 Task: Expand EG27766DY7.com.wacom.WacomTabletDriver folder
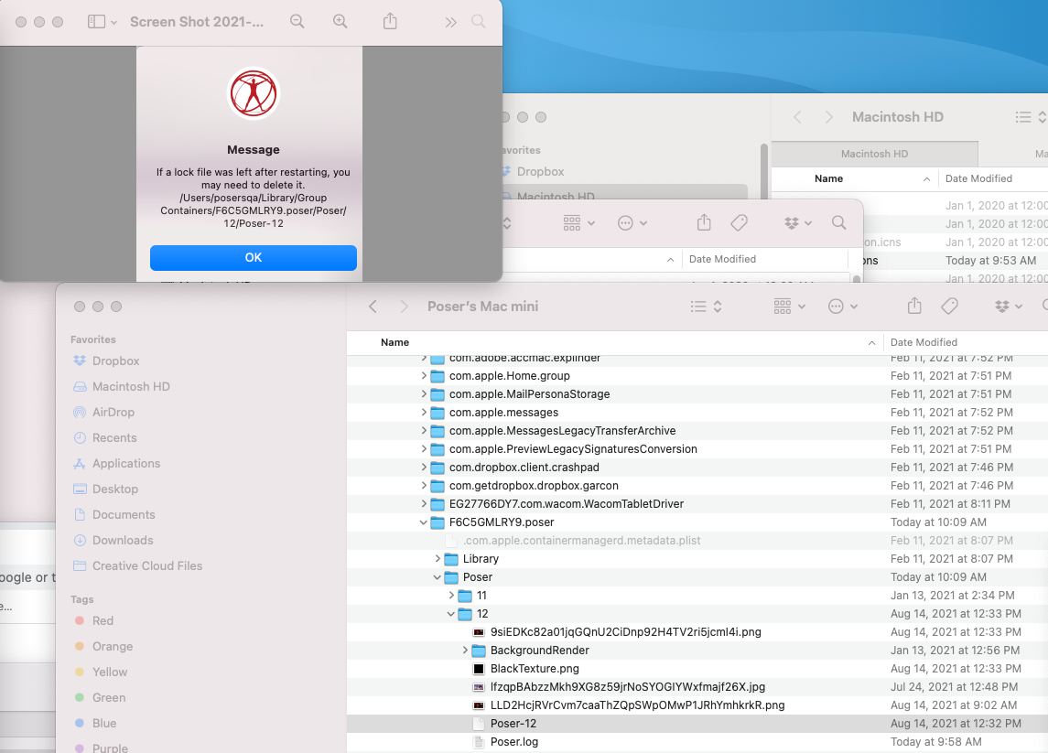(x=424, y=504)
